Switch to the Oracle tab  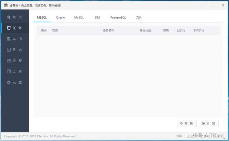(x=60, y=18)
